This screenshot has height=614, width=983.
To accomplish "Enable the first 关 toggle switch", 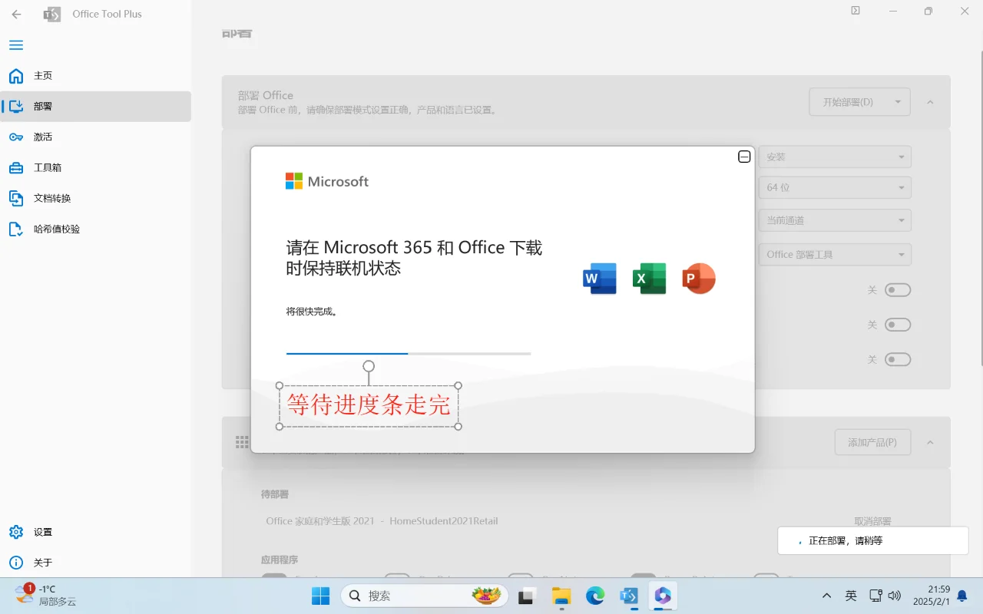I will (x=897, y=289).
